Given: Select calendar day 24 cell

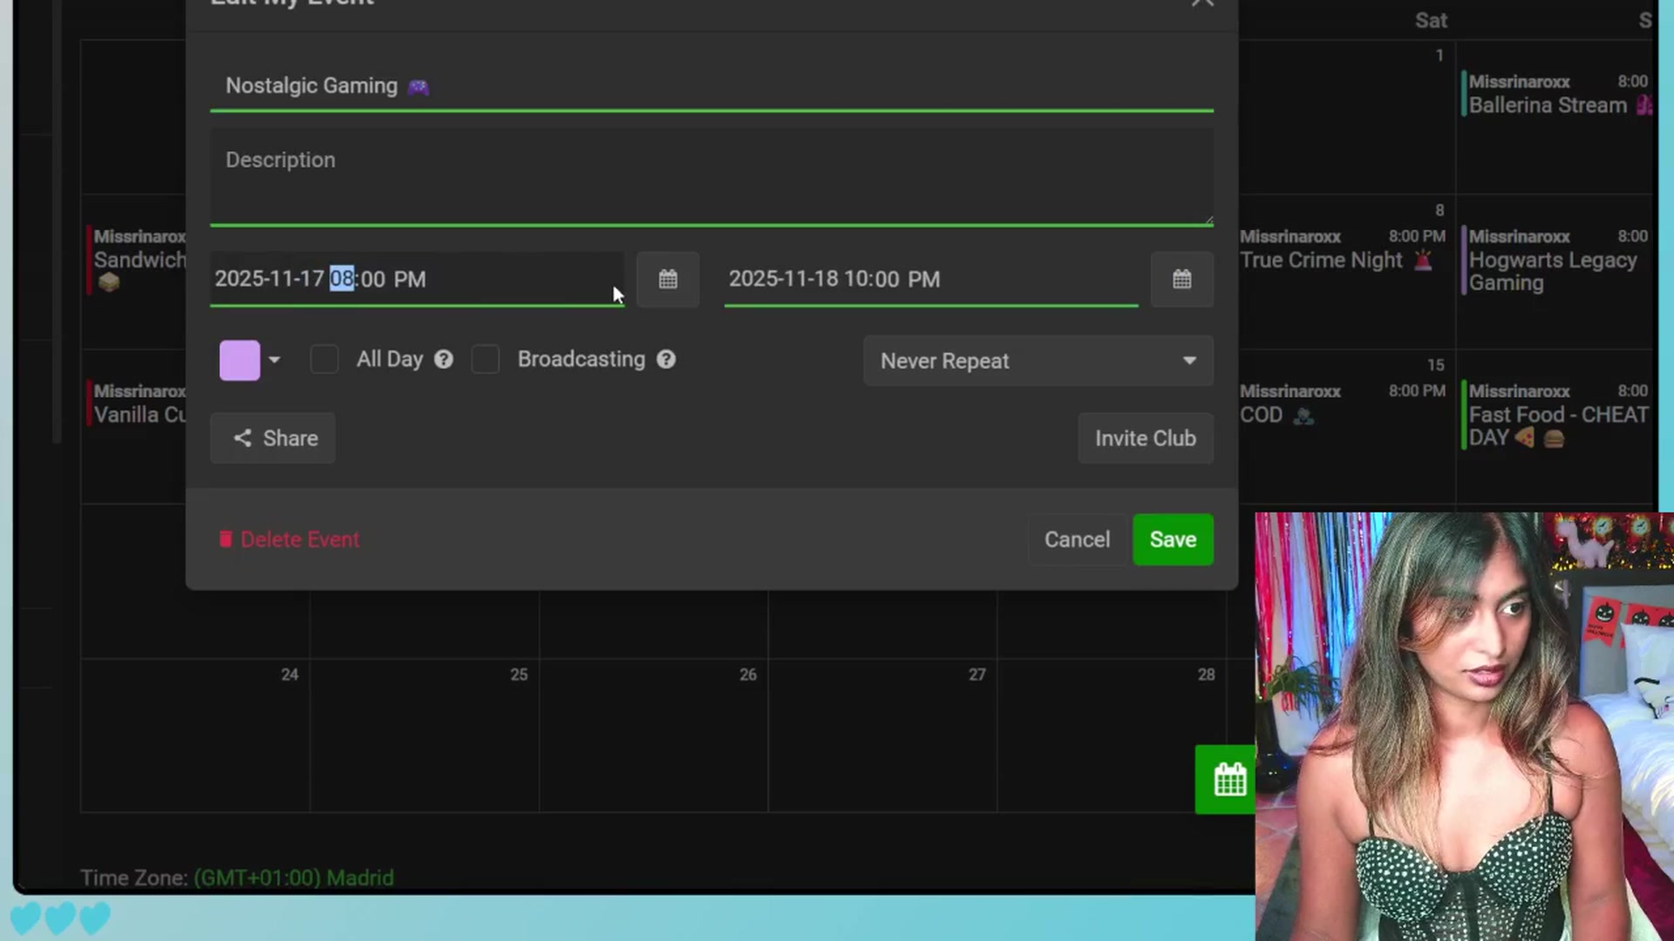Looking at the screenshot, I should coord(195,736).
